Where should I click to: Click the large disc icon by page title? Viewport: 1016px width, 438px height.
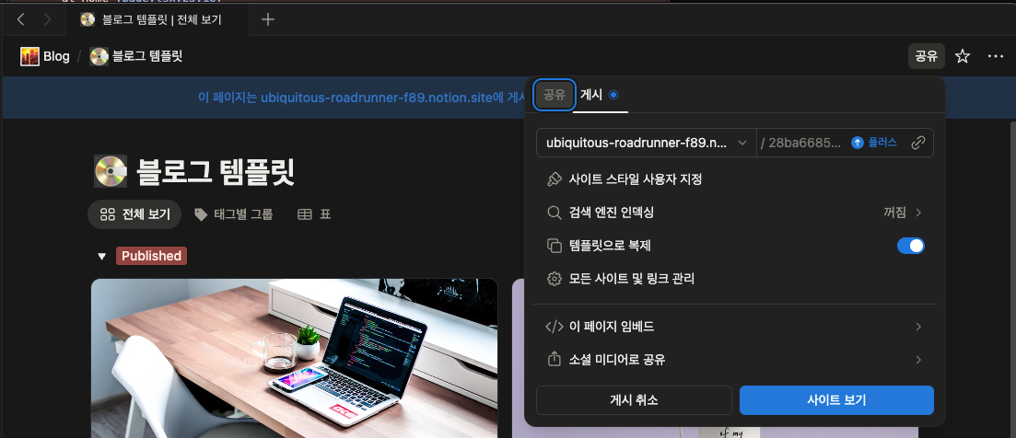(x=111, y=171)
